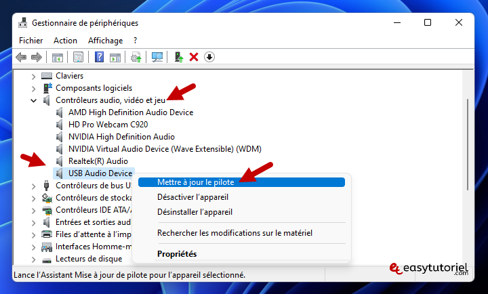Toggle the action pane toolbar icon
This screenshot has height=294, width=488.
115,58
